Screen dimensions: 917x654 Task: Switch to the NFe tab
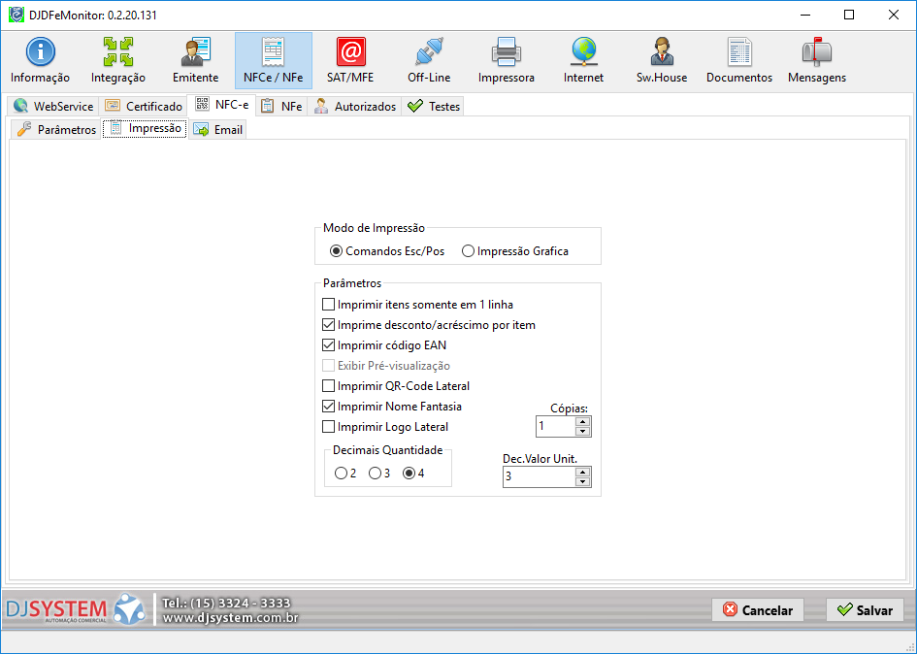(x=281, y=107)
